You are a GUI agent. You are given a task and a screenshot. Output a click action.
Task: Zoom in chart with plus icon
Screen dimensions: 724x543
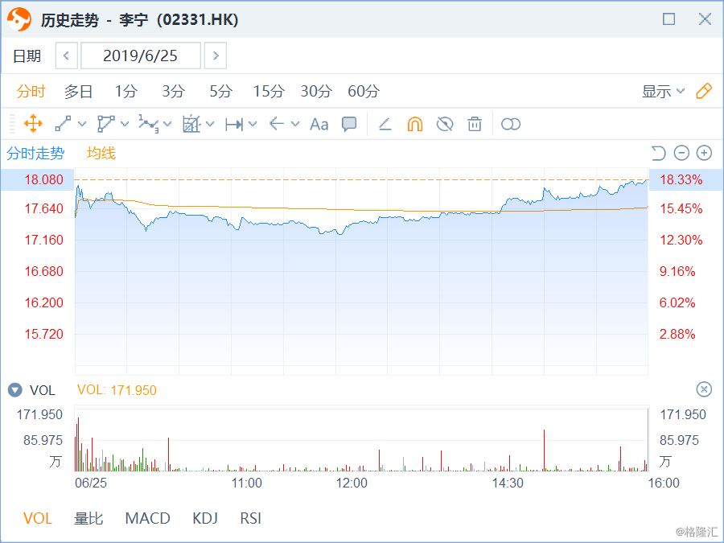click(x=704, y=153)
